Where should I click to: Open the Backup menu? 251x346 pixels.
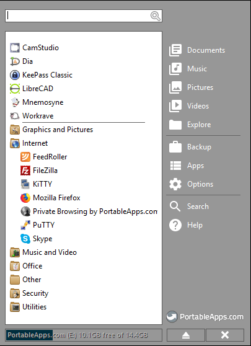[x=190, y=147]
